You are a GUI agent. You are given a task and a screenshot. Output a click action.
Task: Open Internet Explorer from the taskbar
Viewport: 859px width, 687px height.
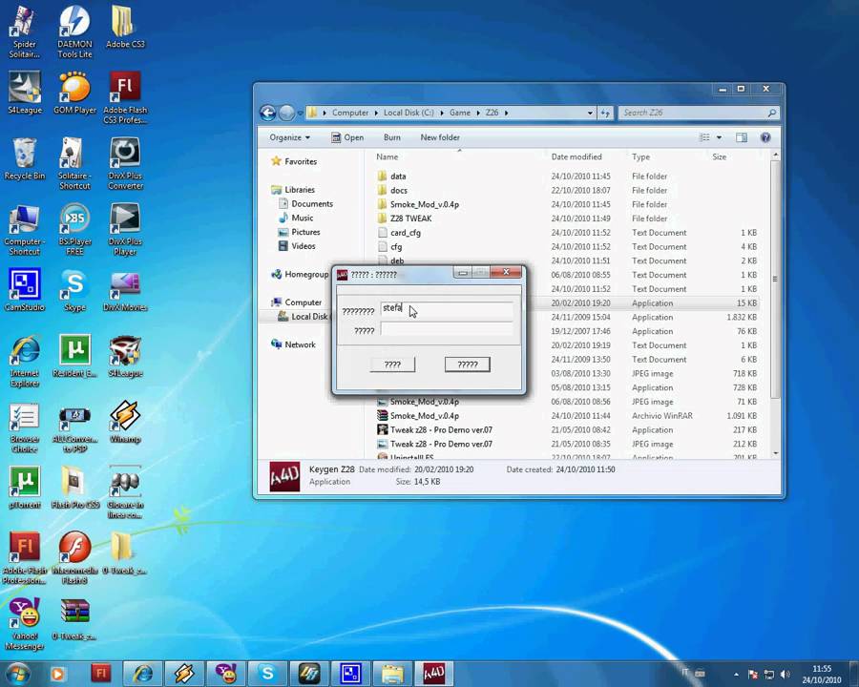(143, 674)
